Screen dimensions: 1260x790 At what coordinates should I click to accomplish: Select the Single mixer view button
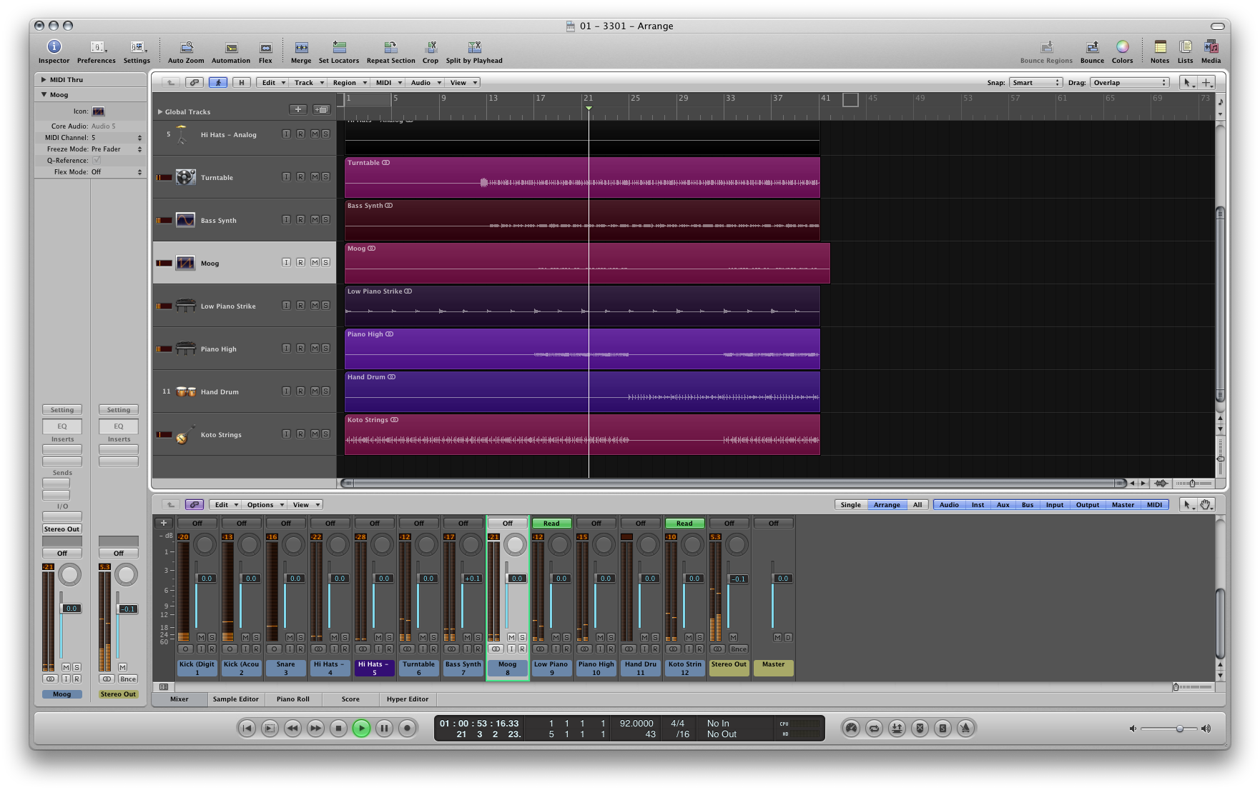click(x=850, y=505)
